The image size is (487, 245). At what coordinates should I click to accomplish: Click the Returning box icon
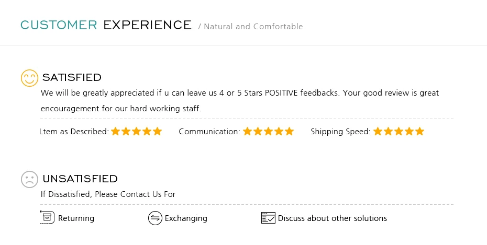47,217
